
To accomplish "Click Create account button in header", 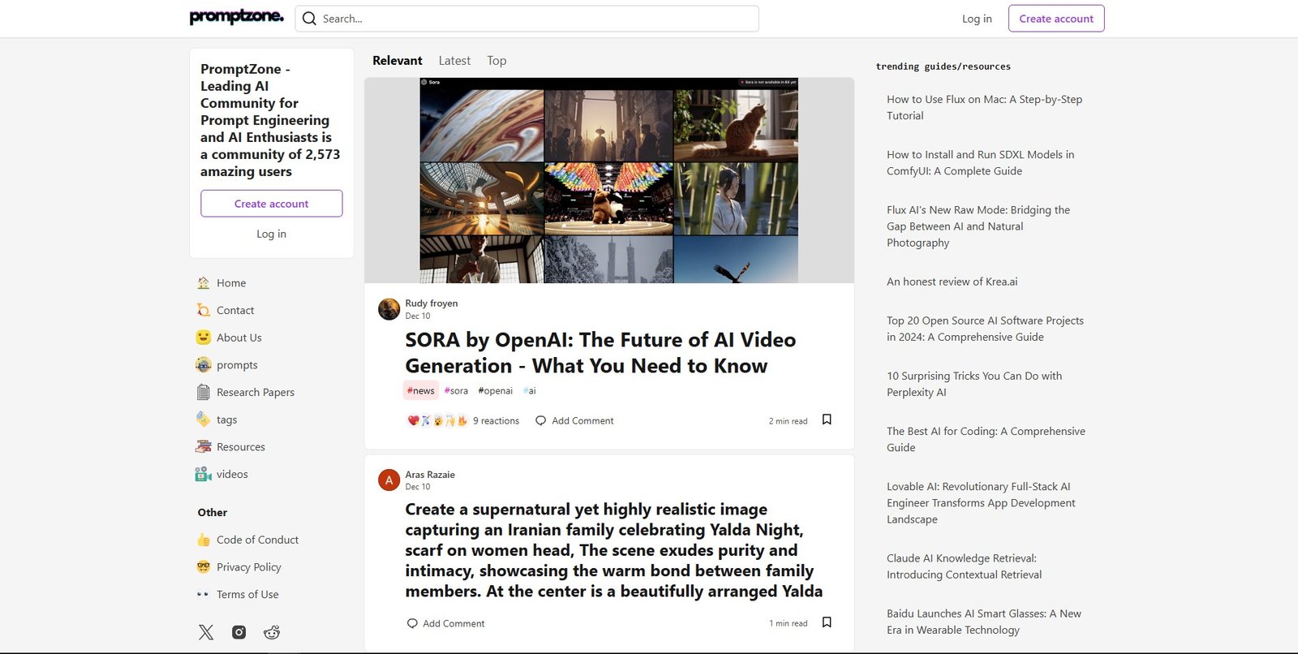I will coord(1055,19).
